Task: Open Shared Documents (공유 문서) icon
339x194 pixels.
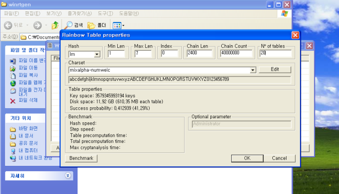Action: (13, 144)
